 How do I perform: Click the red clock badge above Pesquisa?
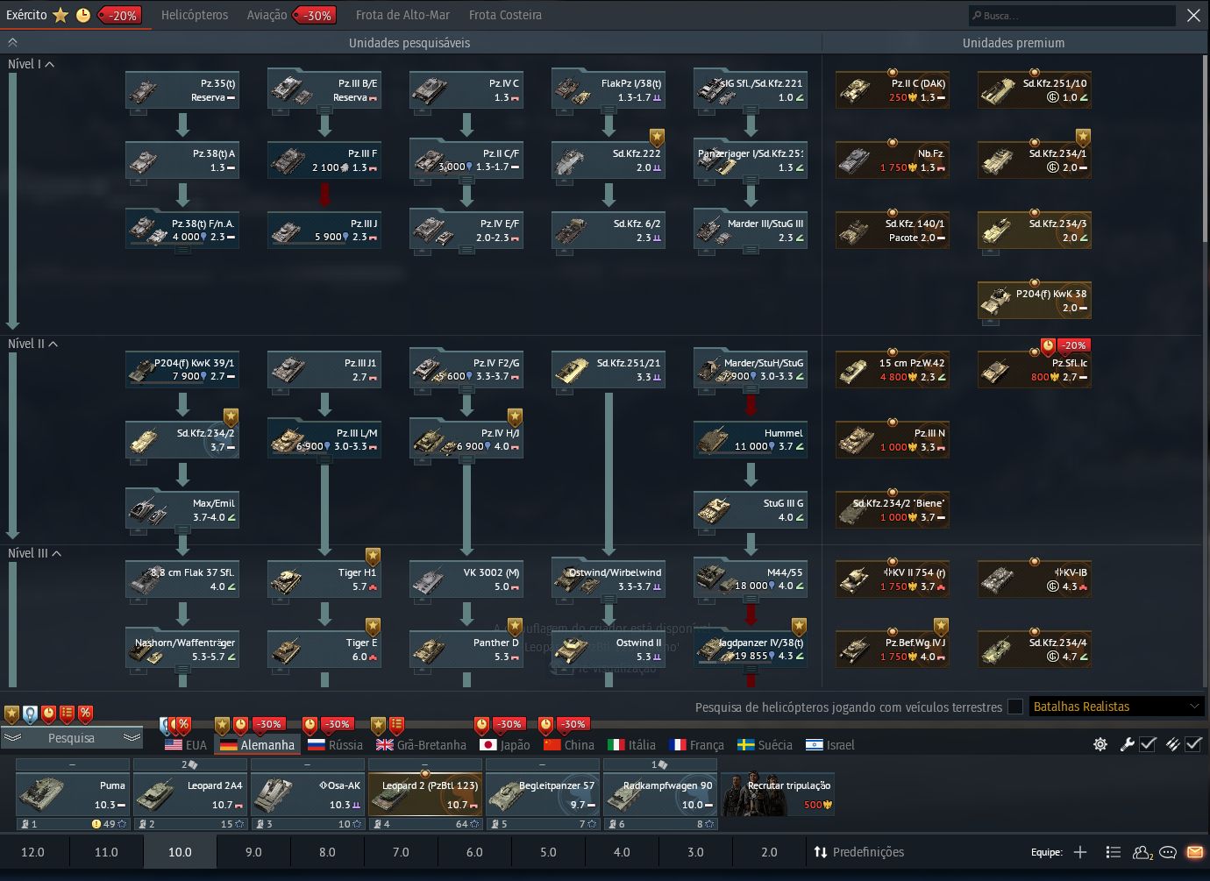pyautogui.click(x=48, y=714)
